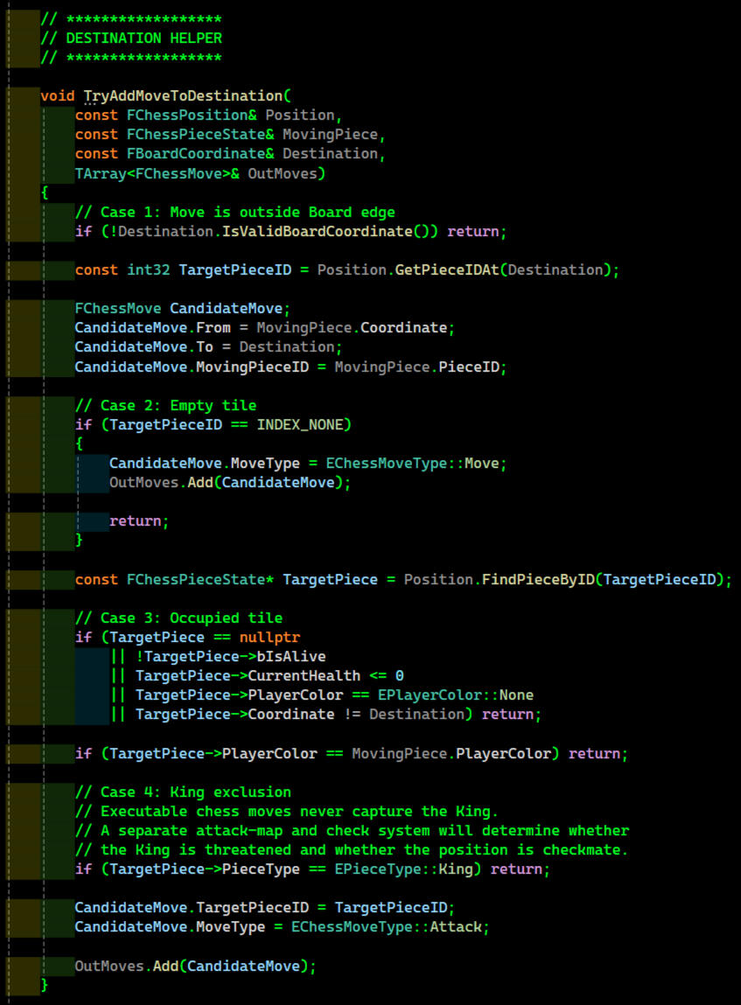
Task: Click the function's opening brace below OutMoves parameter
Action: pyautogui.click(x=45, y=193)
